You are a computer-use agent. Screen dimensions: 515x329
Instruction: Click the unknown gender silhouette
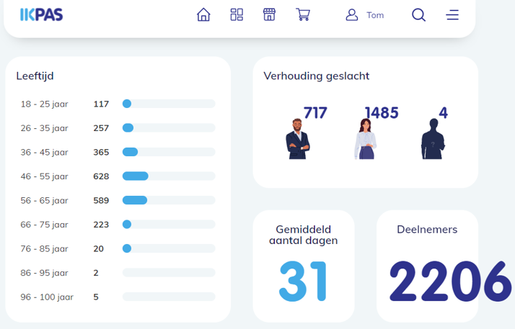[x=433, y=139]
